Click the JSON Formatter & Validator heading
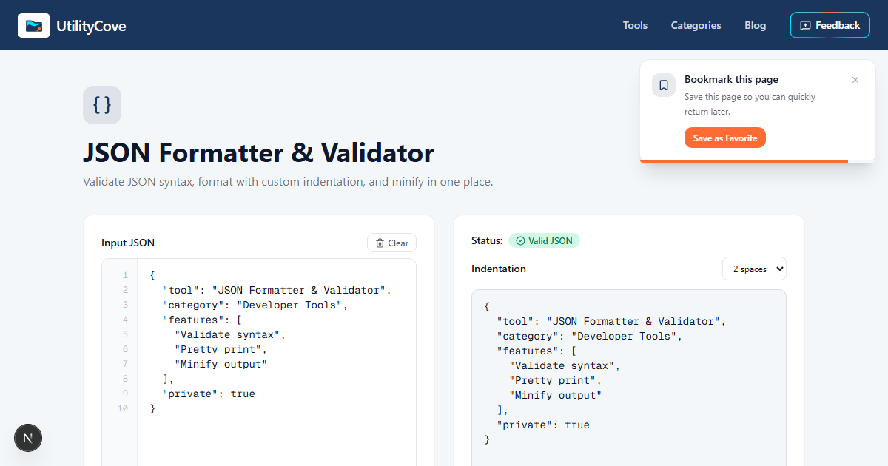The image size is (888, 466). click(258, 153)
